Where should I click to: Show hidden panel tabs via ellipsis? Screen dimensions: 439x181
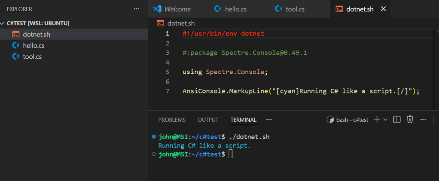click(x=269, y=120)
